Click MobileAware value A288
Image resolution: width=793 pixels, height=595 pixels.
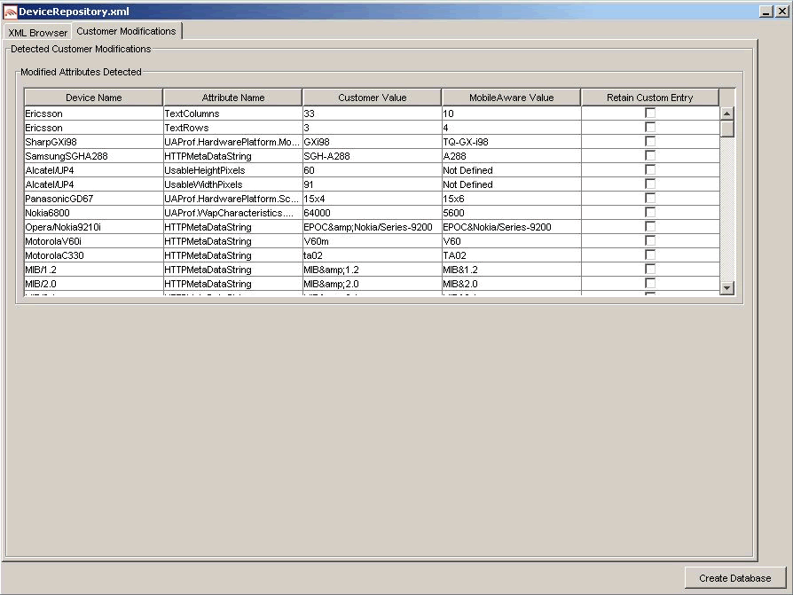[511, 156]
